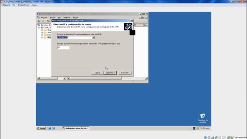Click VirtualBox network adapter indicator
Image resolution: width=247 pixels, height=139 pixels.
pyautogui.click(x=213, y=137)
